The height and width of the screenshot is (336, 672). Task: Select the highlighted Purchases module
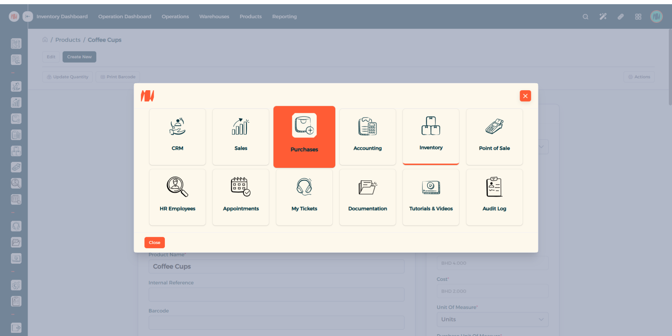tap(304, 137)
